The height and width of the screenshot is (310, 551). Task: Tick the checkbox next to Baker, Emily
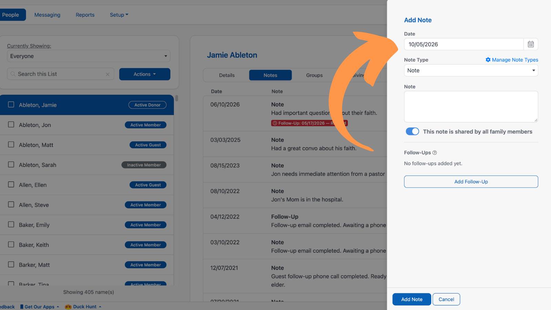click(x=11, y=224)
